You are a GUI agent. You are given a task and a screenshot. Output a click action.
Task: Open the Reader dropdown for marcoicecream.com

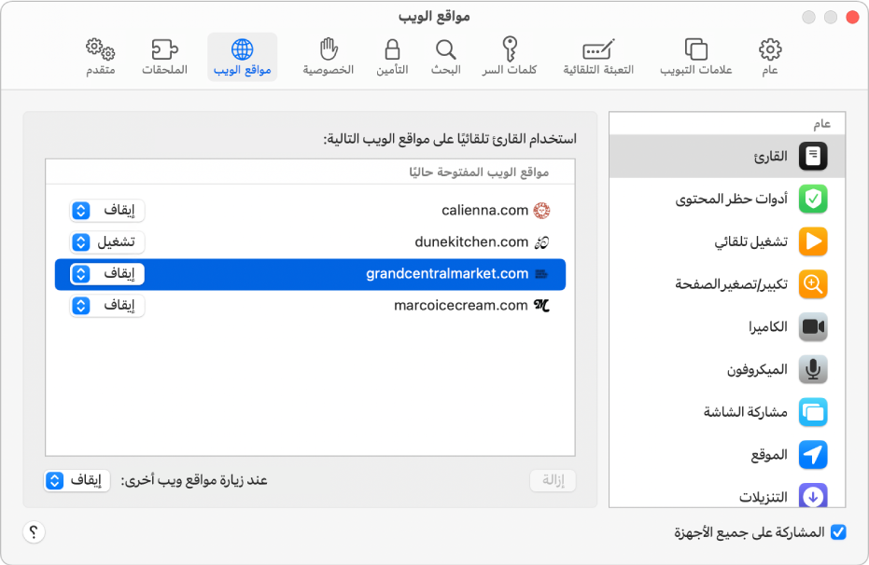pyautogui.click(x=107, y=306)
